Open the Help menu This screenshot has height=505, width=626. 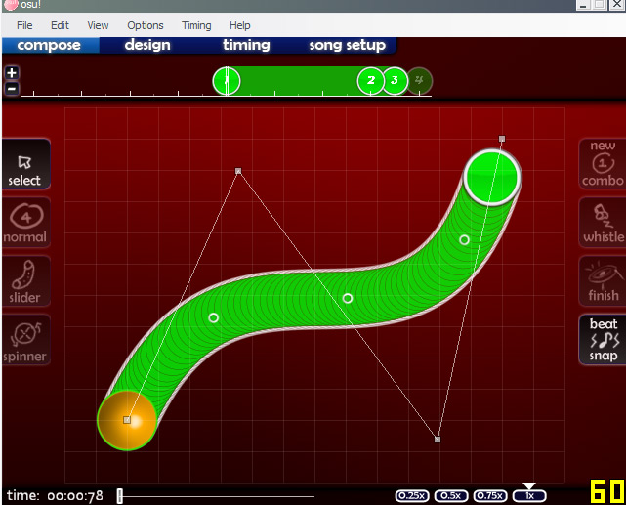tap(239, 25)
